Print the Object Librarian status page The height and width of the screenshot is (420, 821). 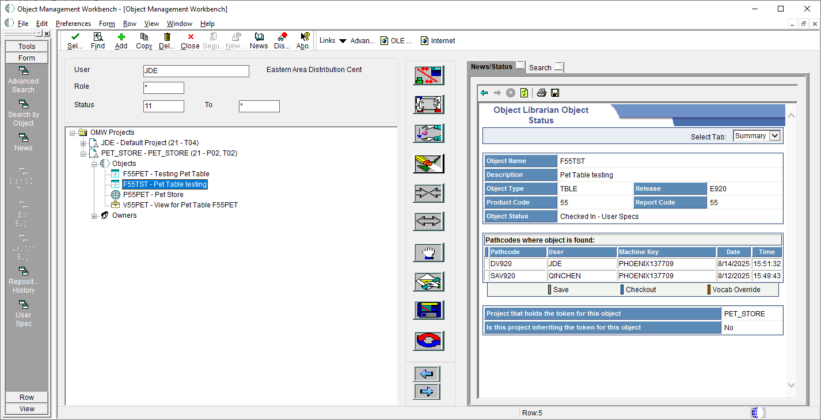tap(542, 93)
